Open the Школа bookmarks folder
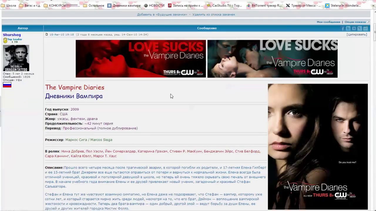 click(x=9, y=6)
